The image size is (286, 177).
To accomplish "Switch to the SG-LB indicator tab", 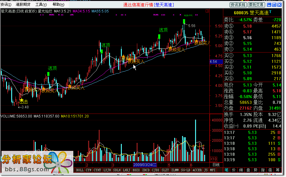I will [x=185, y=170].
